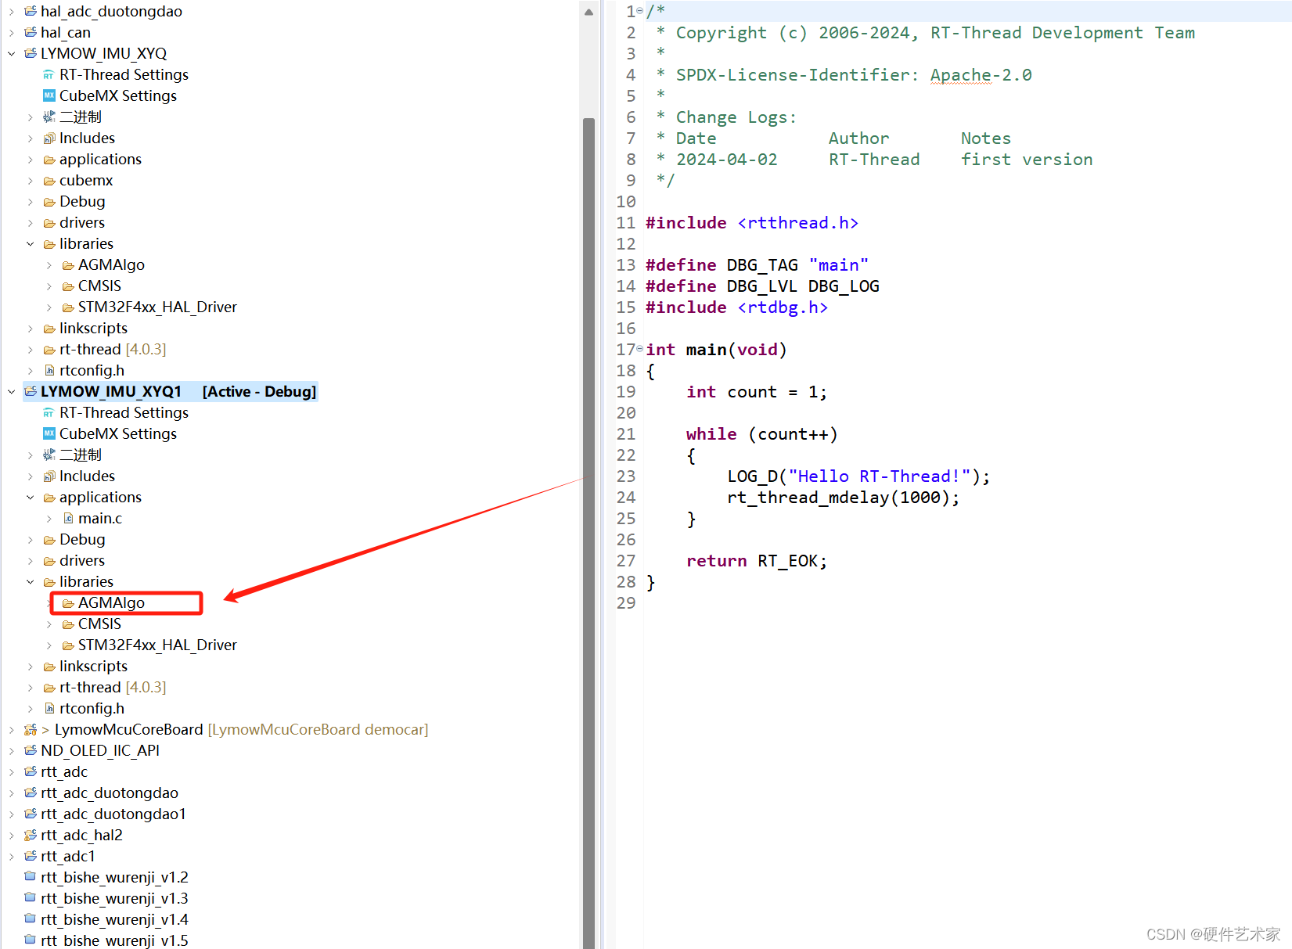Click CubeMX Settings icon under LYMOW_IMU_XYQ
Image resolution: width=1292 pixels, height=949 pixels.
49,95
